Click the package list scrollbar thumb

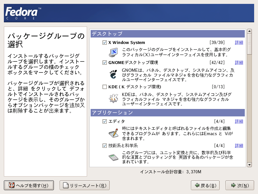point(249,44)
